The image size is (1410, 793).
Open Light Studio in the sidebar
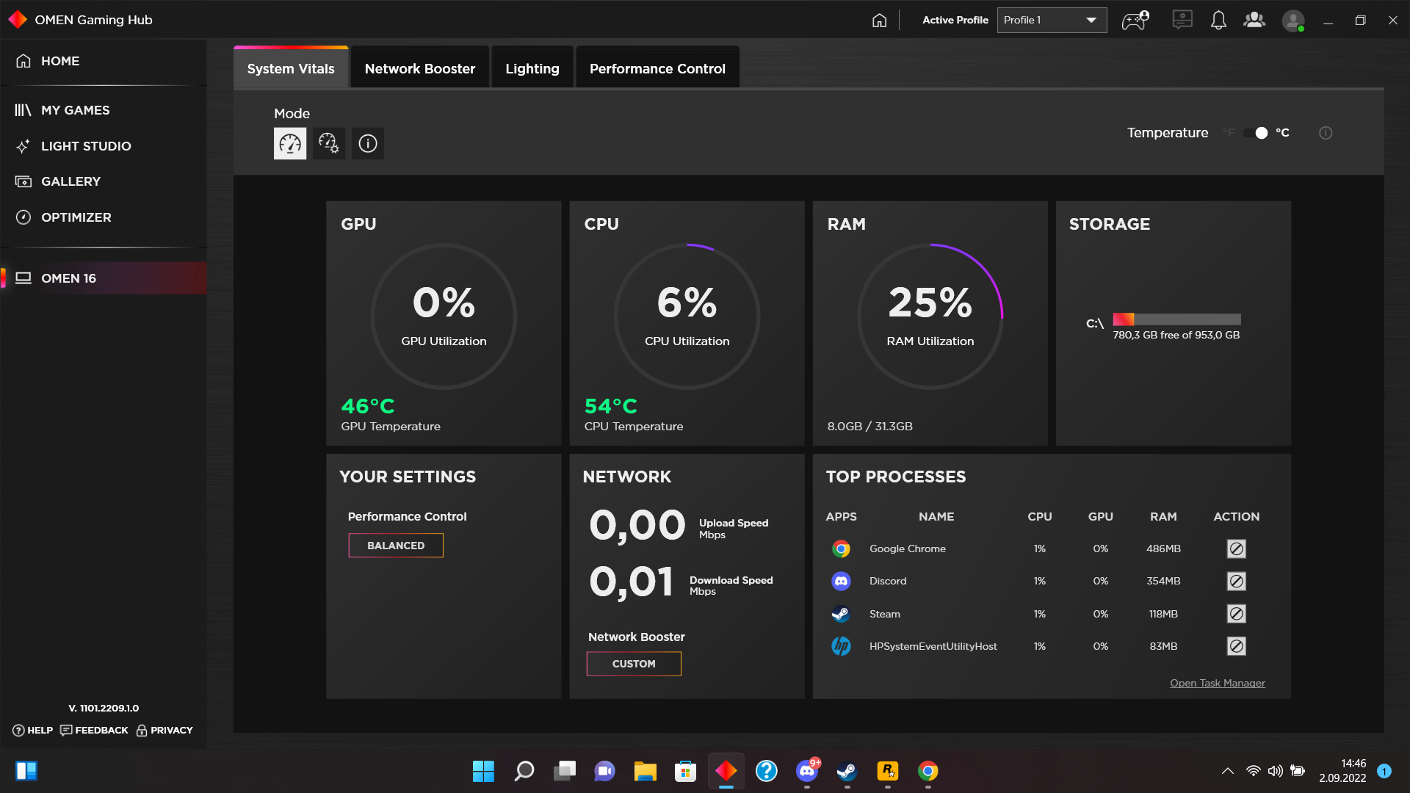pyautogui.click(x=86, y=146)
